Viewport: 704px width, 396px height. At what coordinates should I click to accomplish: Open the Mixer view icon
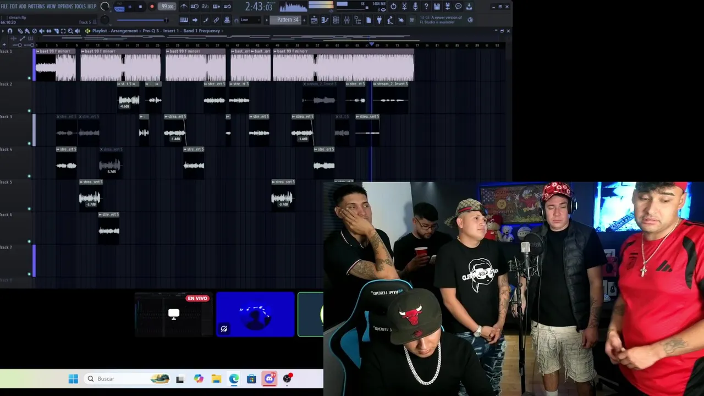click(x=347, y=20)
